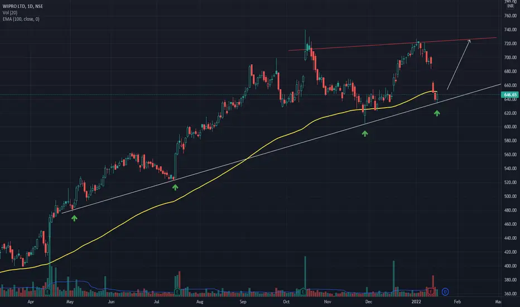Click the 600.00 price axis label
Screen dimensions: 520x307
coord(510,127)
